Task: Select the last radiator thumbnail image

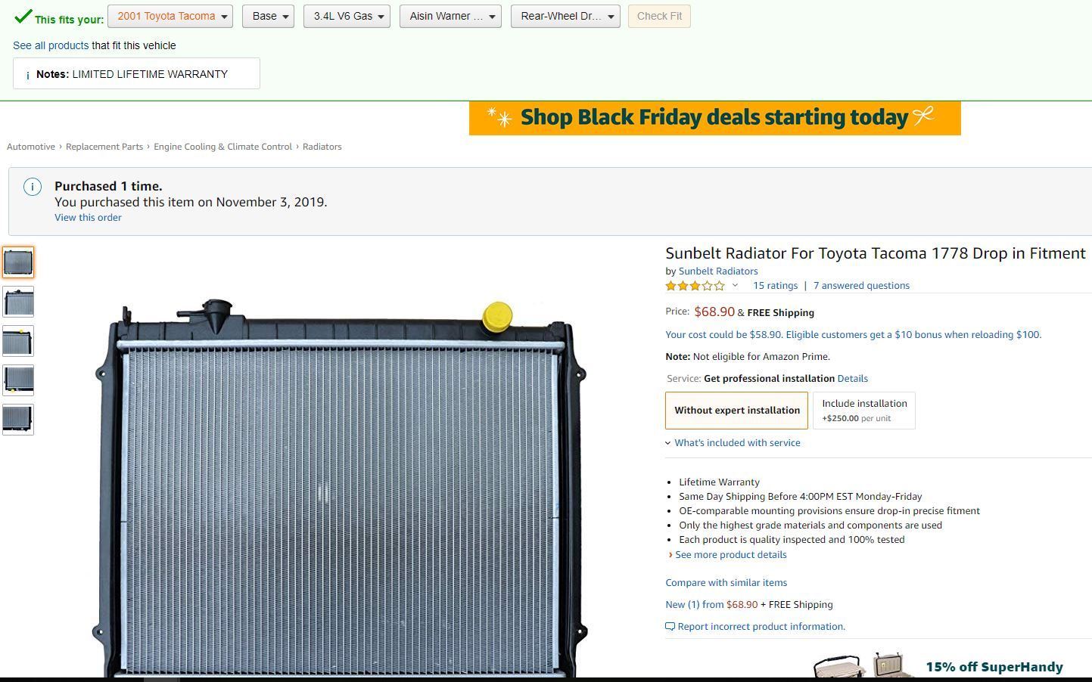Action: tap(18, 420)
